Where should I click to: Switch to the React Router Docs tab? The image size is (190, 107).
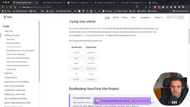[53, 3]
